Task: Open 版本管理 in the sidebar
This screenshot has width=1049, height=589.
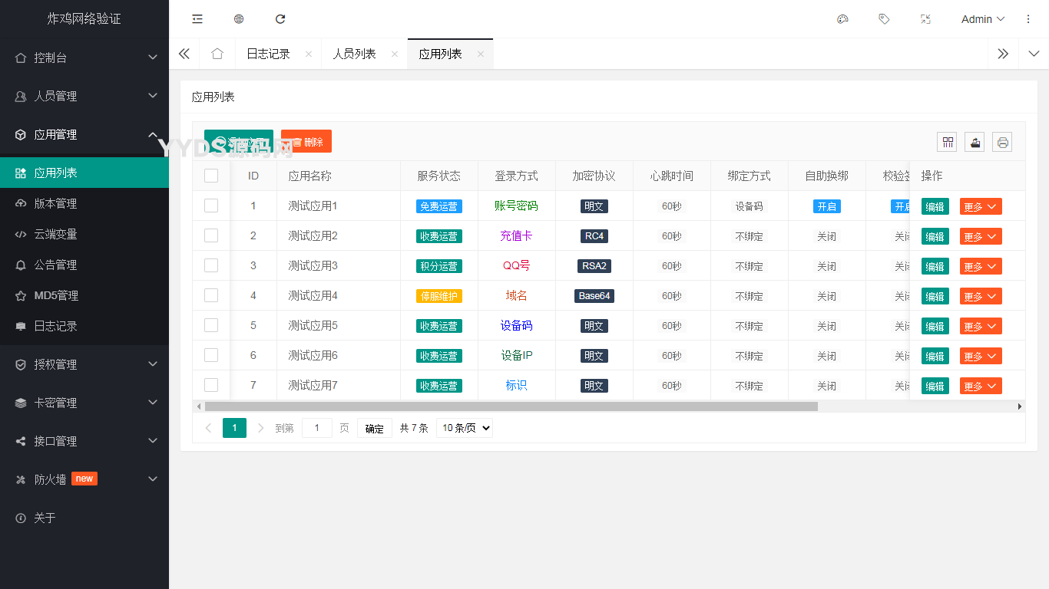Action: pos(55,203)
